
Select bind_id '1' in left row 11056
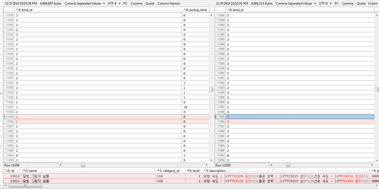[17, 102]
